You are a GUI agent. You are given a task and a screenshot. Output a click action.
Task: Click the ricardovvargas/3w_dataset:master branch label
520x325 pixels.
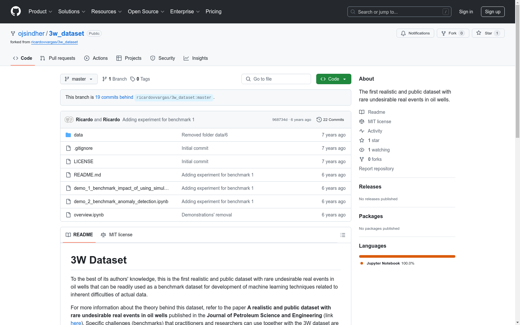pyautogui.click(x=174, y=97)
